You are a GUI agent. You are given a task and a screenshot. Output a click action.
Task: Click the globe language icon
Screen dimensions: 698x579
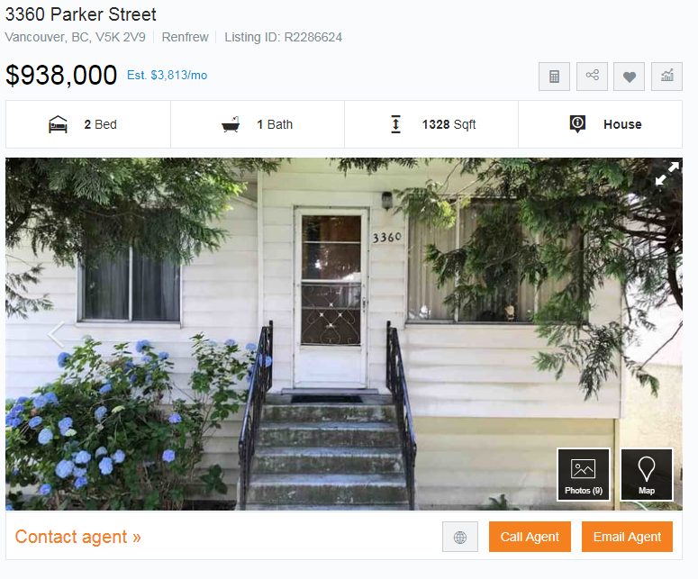460,537
